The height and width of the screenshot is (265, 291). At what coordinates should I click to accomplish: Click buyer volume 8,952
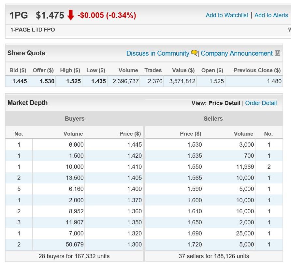click(x=76, y=211)
